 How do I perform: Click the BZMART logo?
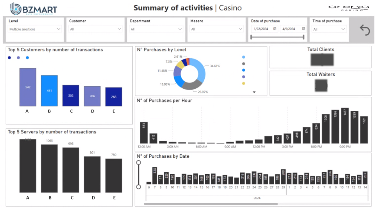(x=34, y=9)
